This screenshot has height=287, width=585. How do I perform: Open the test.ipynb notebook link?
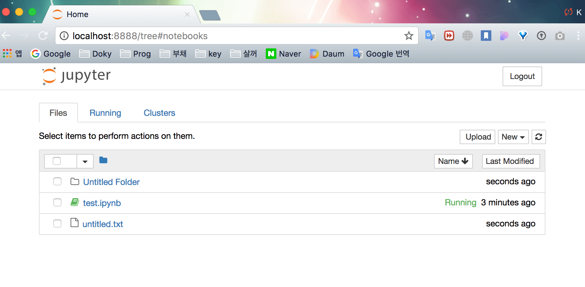pyautogui.click(x=102, y=203)
